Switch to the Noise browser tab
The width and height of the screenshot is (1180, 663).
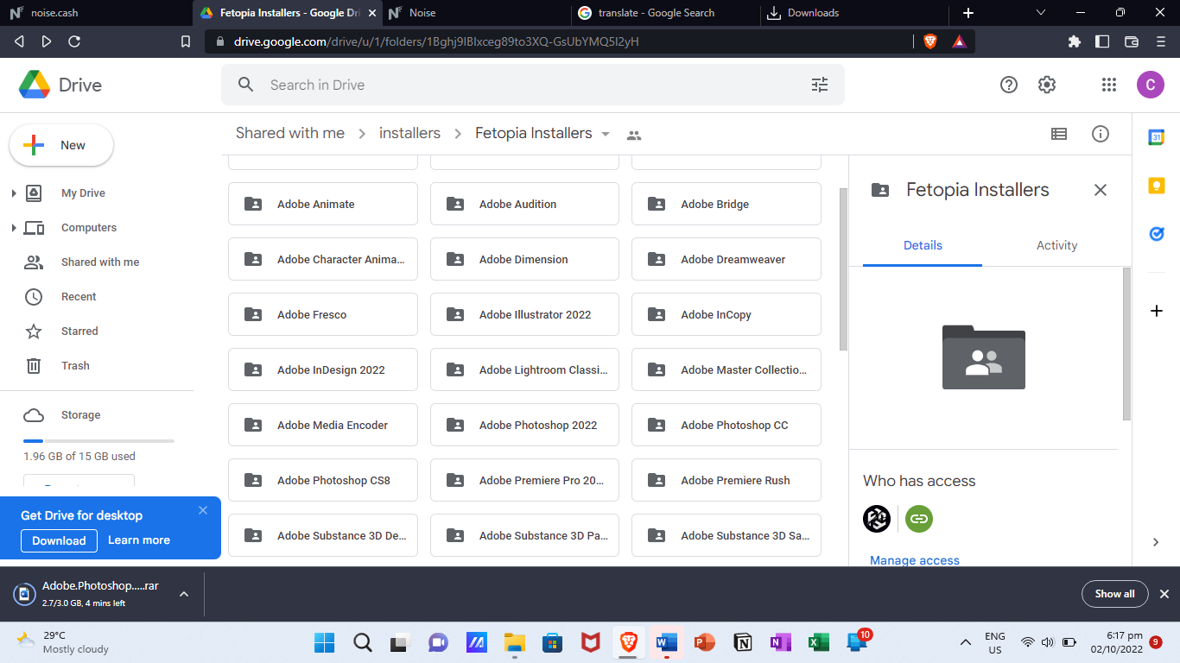475,13
